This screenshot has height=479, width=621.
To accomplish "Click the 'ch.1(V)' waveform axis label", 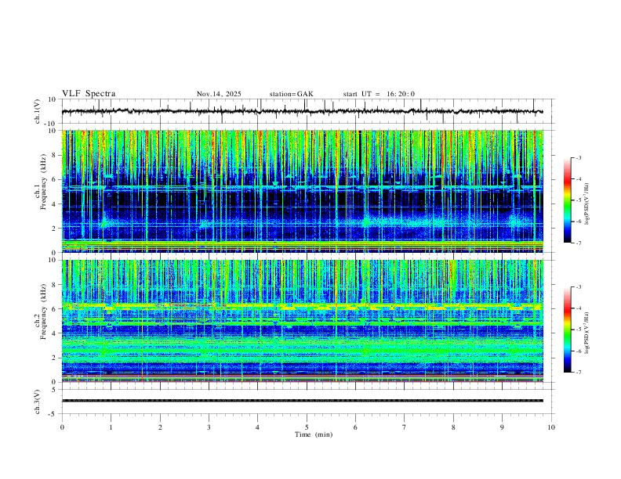I will (x=38, y=111).
